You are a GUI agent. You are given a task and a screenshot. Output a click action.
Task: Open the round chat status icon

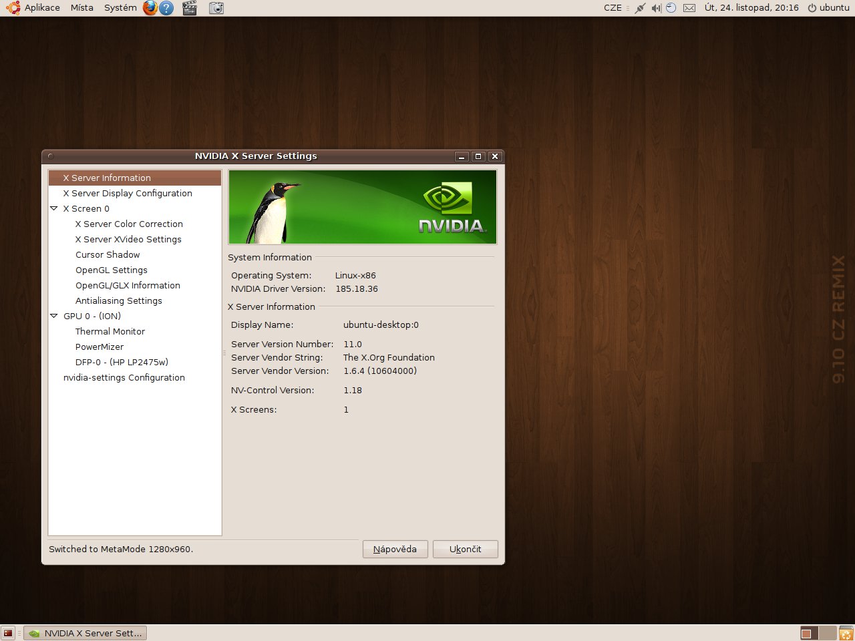pos(671,8)
